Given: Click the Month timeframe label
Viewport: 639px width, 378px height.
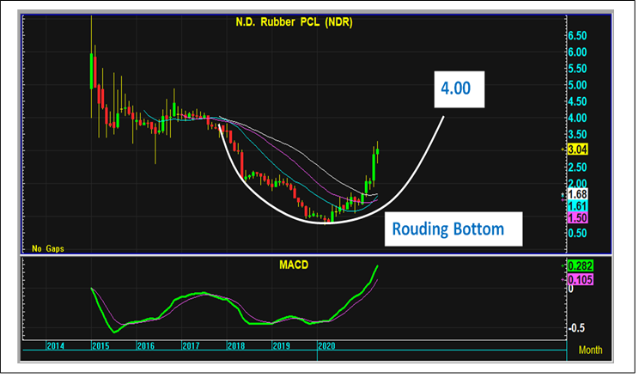Looking at the screenshot, I should [x=591, y=350].
